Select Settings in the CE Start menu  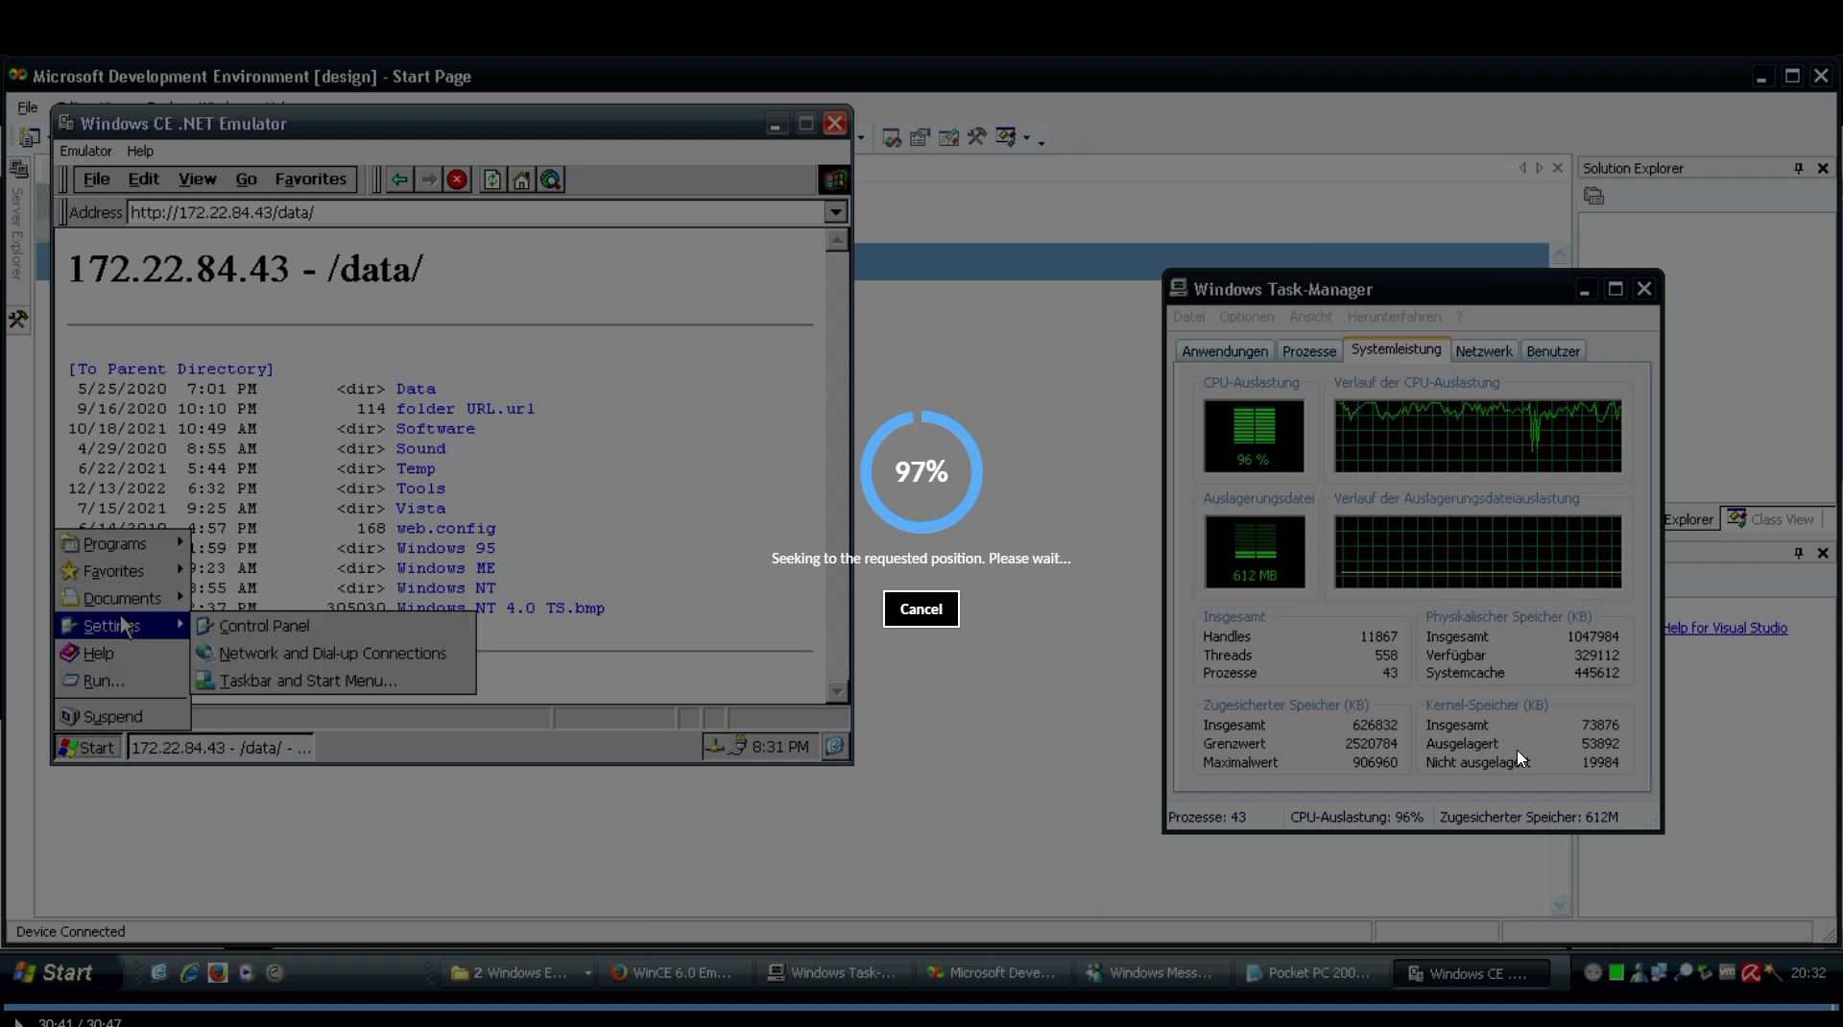pos(122,626)
